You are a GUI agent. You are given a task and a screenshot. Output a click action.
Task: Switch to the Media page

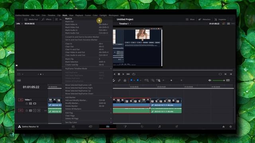click(x=73, y=127)
